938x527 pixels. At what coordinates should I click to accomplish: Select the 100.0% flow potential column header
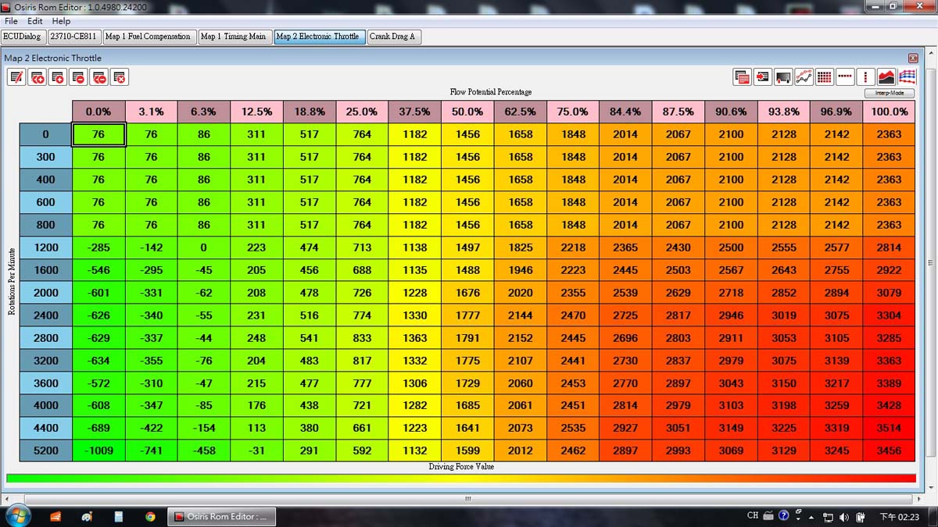[889, 112]
